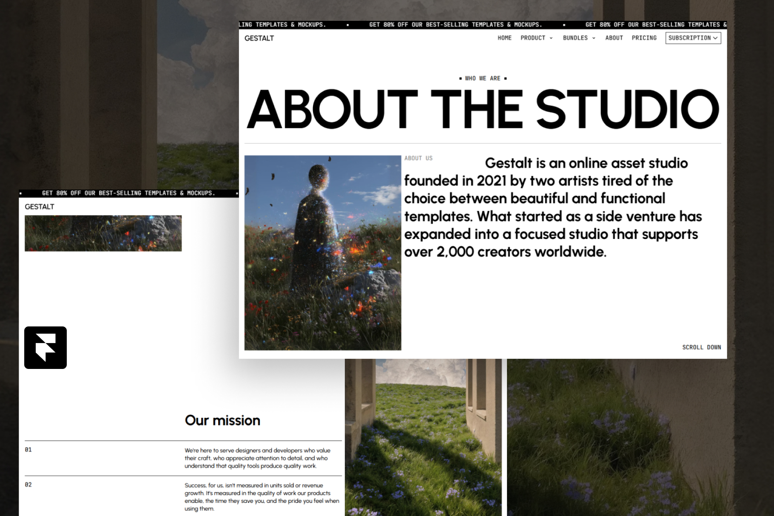Select mission item 01 text
774x516 pixels.
pyautogui.click(x=257, y=458)
